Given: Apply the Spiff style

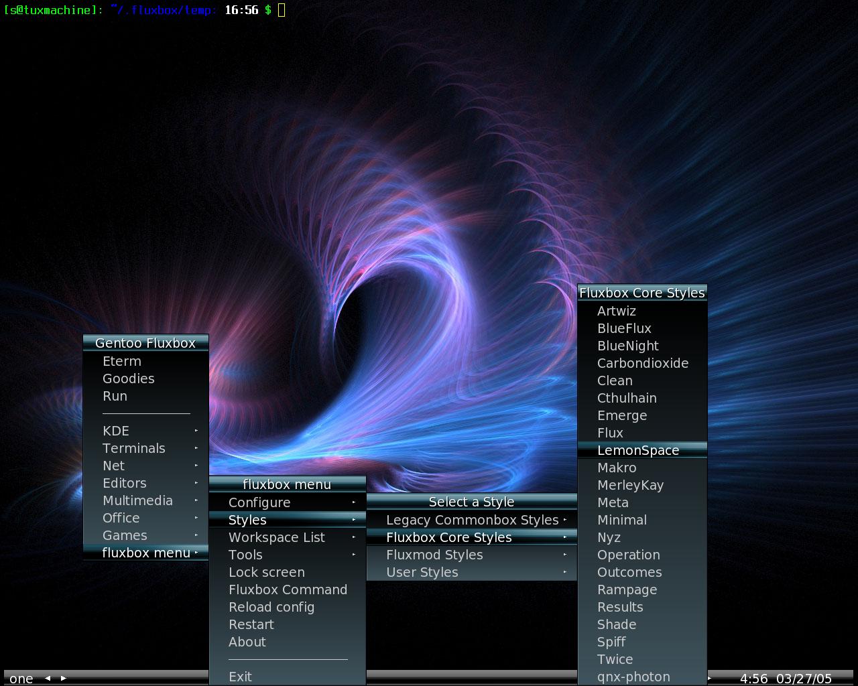Looking at the screenshot, I should click(x=642, y=642).
